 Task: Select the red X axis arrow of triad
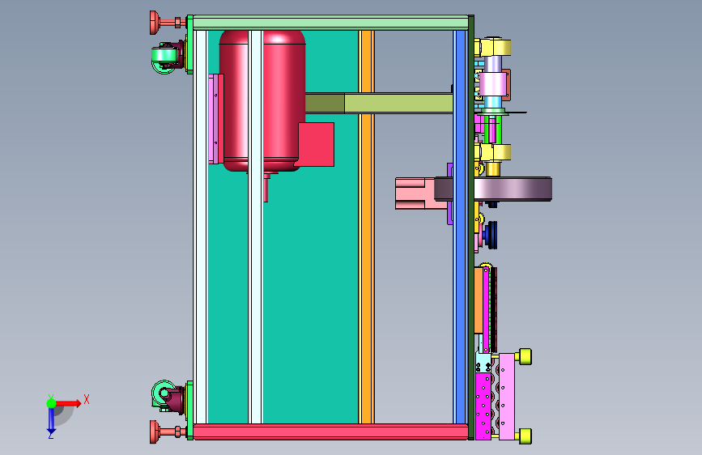68,403
